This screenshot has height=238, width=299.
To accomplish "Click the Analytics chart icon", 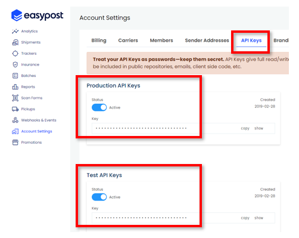I will pyautogui.click(x=15, y=31).
